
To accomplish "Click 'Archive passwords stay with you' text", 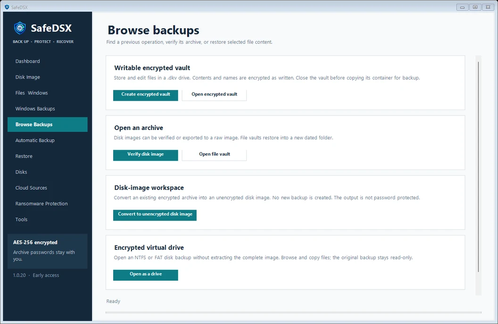I will click(44, 256).
